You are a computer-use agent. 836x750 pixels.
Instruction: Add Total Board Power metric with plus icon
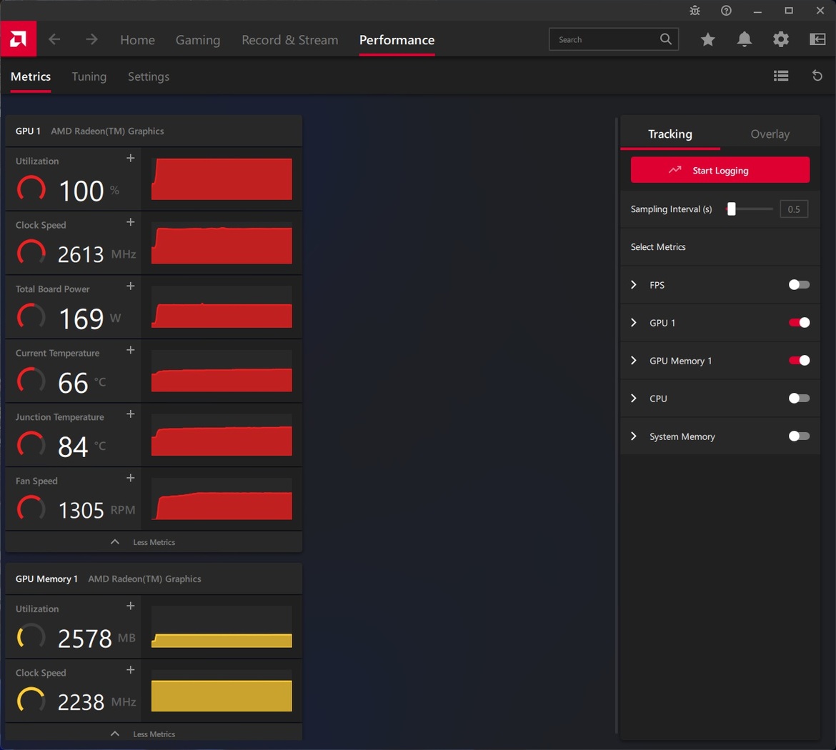tap(130, 286)
